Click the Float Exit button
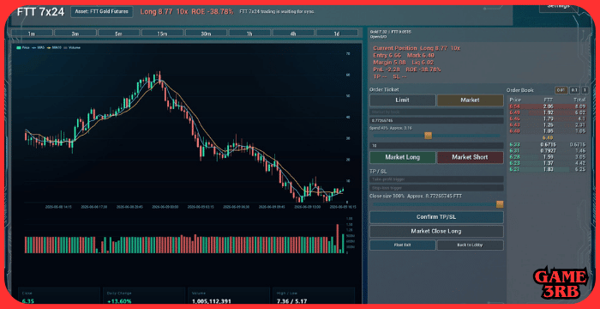Viewport: 600px width, 309px height. tap(402, 245)
